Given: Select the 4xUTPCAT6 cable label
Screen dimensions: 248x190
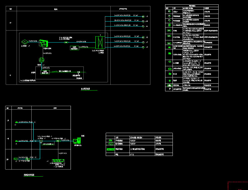Looking at the screenshot, I should coord(81,41).
